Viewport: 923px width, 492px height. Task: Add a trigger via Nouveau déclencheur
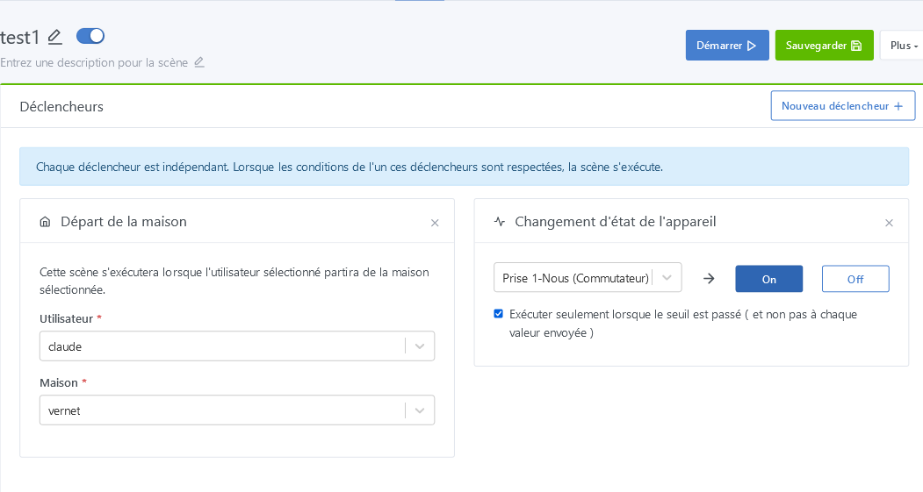point(842,106)
